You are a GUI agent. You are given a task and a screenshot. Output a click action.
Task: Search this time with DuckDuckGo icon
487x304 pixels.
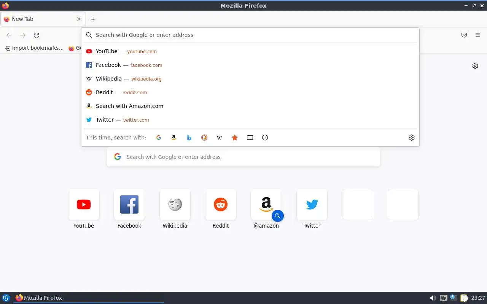click(x=204, y=138)
